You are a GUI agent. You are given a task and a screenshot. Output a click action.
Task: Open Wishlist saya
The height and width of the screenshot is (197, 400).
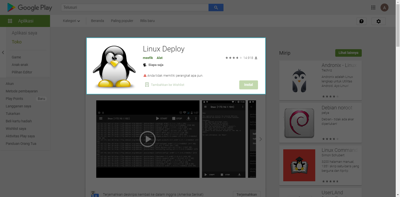pos(16,129)
